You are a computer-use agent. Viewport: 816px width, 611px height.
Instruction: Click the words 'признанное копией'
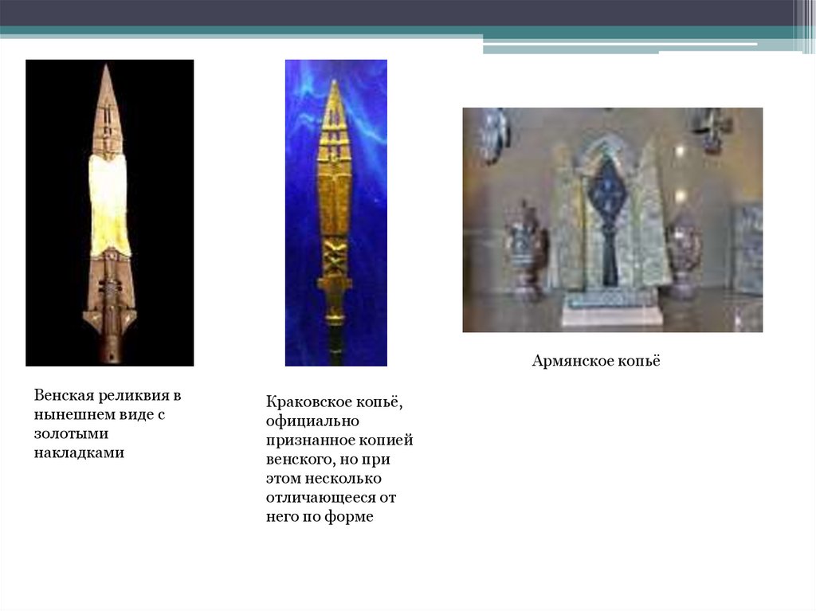(x=339, y=441)
